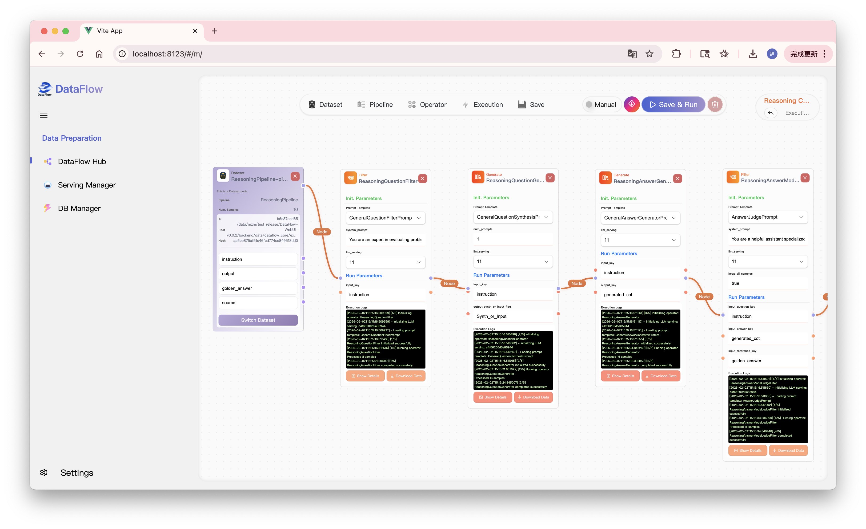The image size is (866, 529).
Task: Open AnswerJudgePrompt template dropdown
Action: click(x=768, y=217)
